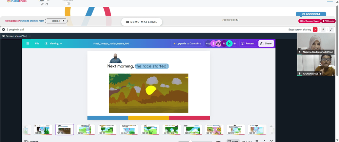Click Najama Gadamphalli video tile
Viewport: 339px width, 142px height.
316,43
